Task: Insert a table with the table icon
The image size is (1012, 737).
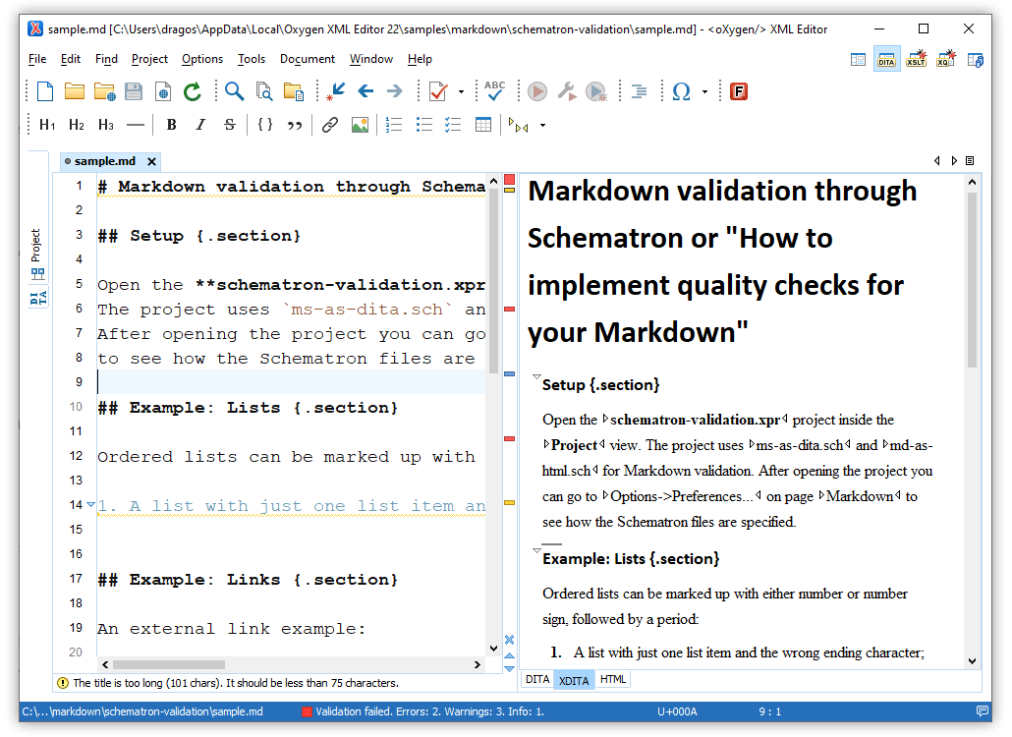Action: (482, 125)
